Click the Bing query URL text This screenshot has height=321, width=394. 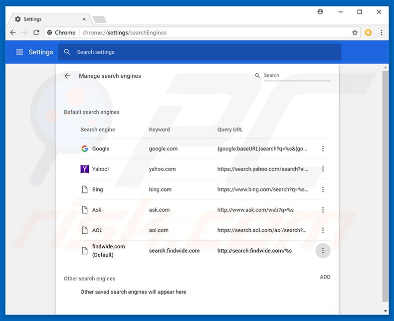(x=262, y=189)
